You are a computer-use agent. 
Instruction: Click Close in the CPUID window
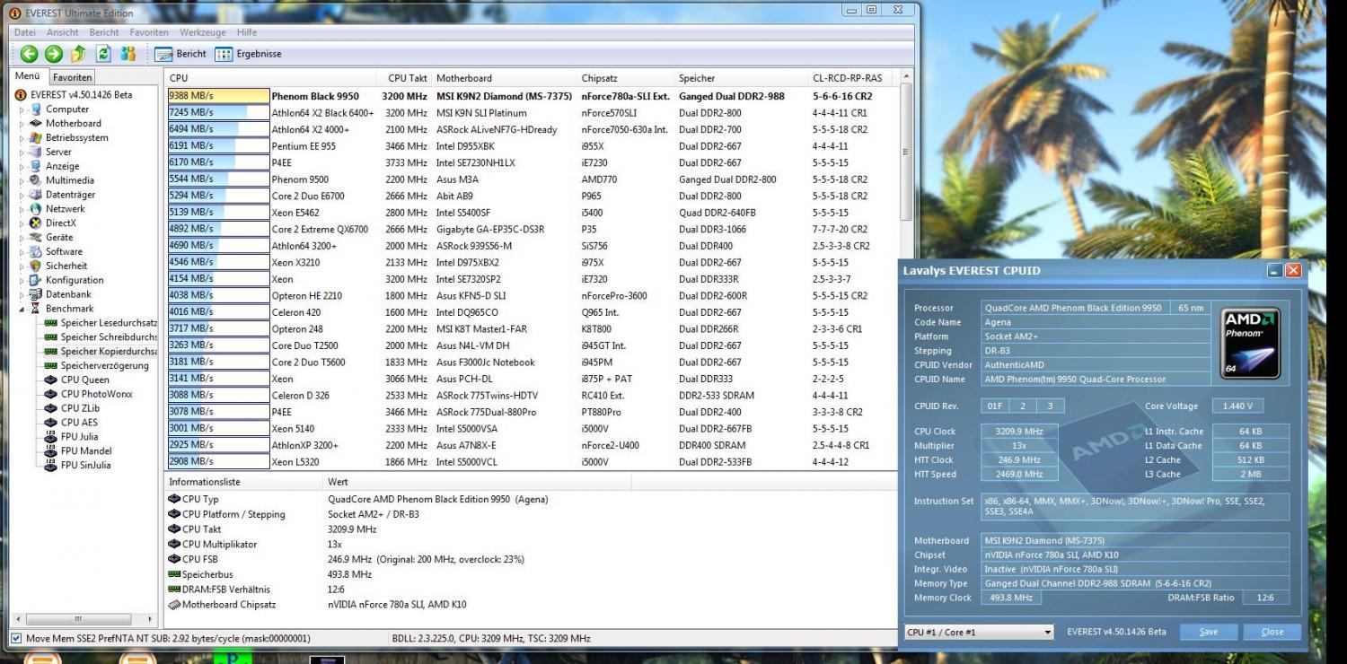coord(1272,632)
